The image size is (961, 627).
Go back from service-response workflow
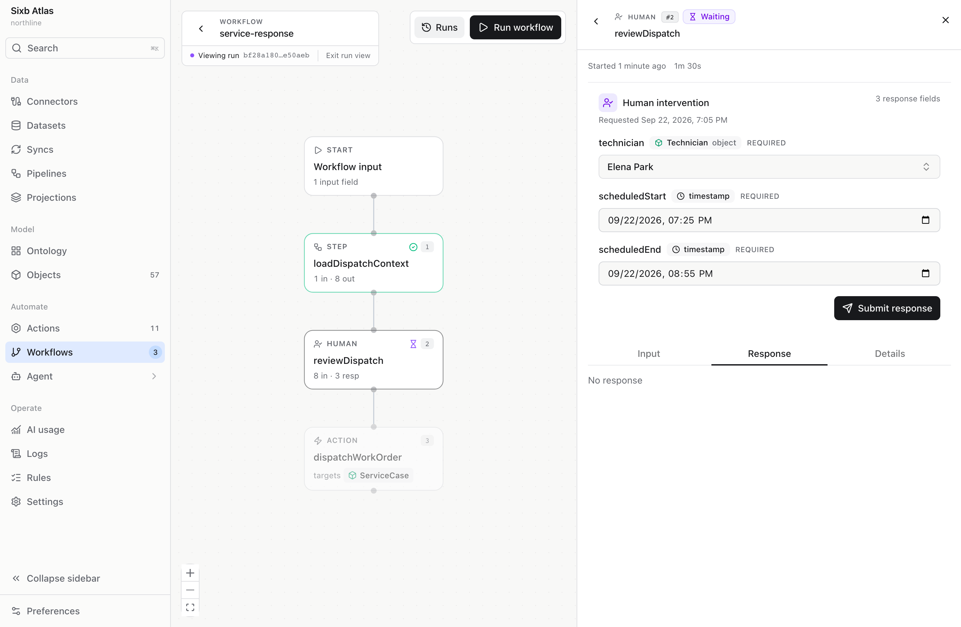coord(201,28)
